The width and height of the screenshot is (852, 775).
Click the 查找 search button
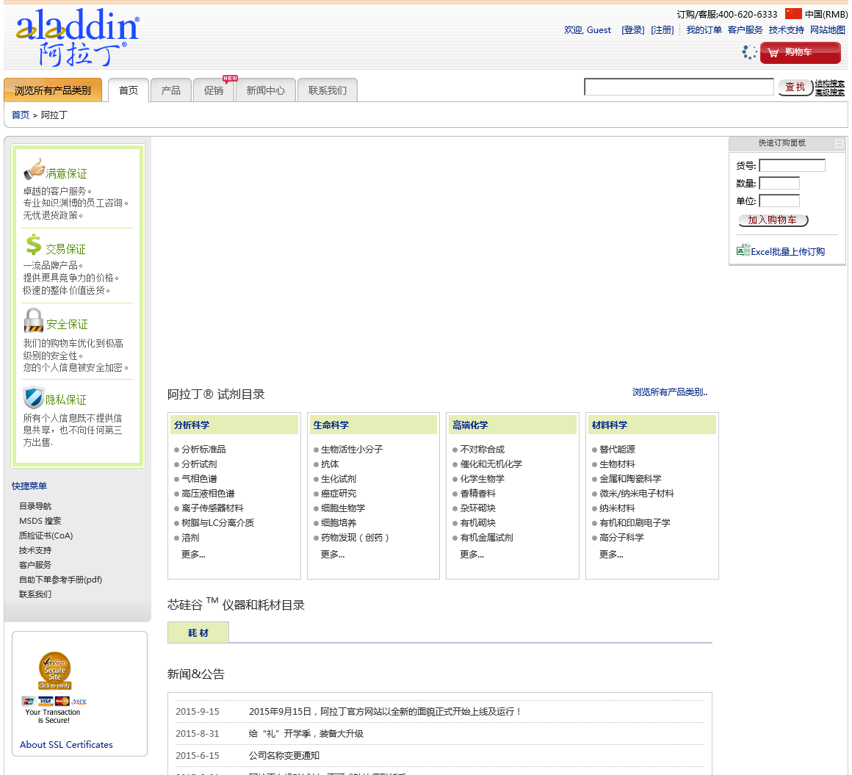tap(795, 87)
